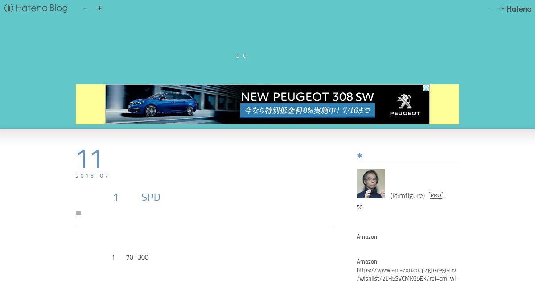
Task: Expand the dropdown beside Hatena Blog logo
Action: pyautogui.click(x=85, y=8)
